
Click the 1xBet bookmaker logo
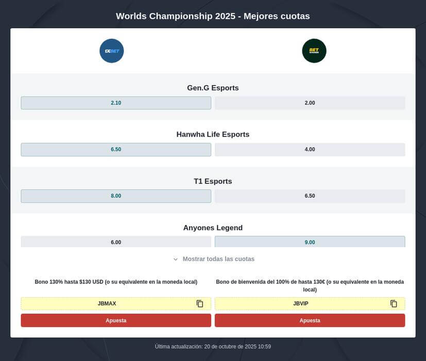coord(112,51)
